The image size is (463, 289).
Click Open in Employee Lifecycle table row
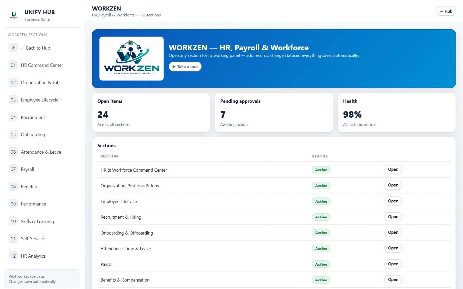(x=393, y=201)
